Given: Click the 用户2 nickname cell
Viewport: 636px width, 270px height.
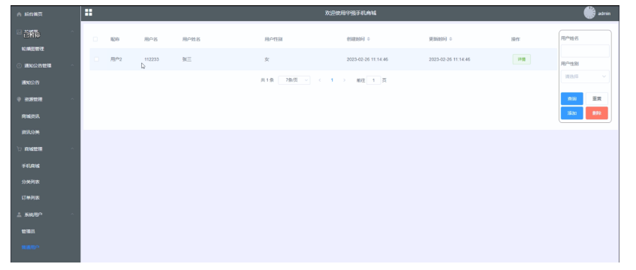Looking at the screenshot, I should tap(116, 59).
